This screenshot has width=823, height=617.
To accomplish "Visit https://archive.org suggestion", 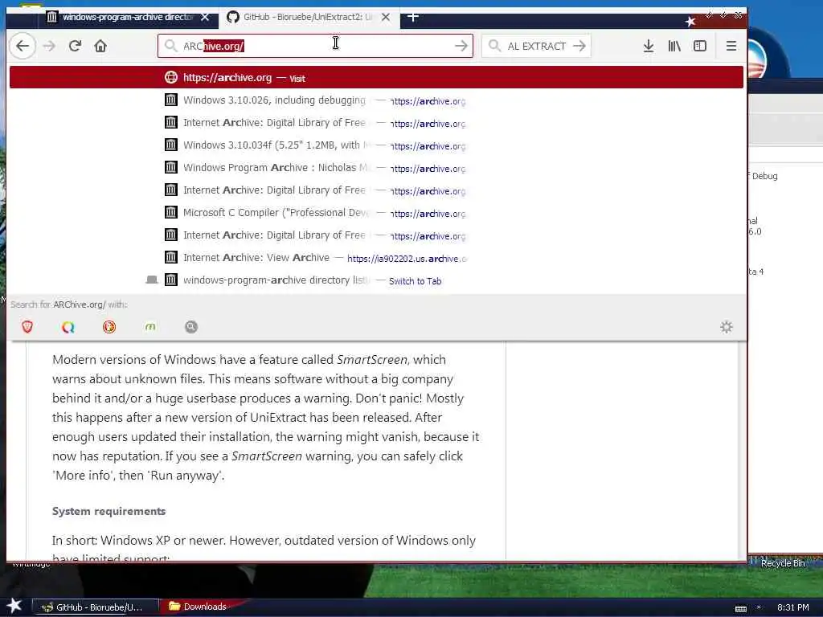I will [376, 78].
